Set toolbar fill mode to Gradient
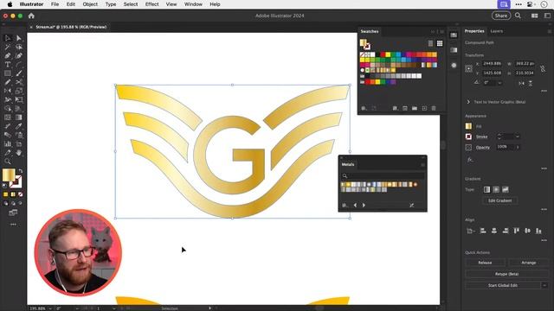The height and width of the screenshot is (311, 554). pyautogui.click(x=13, y=194)
